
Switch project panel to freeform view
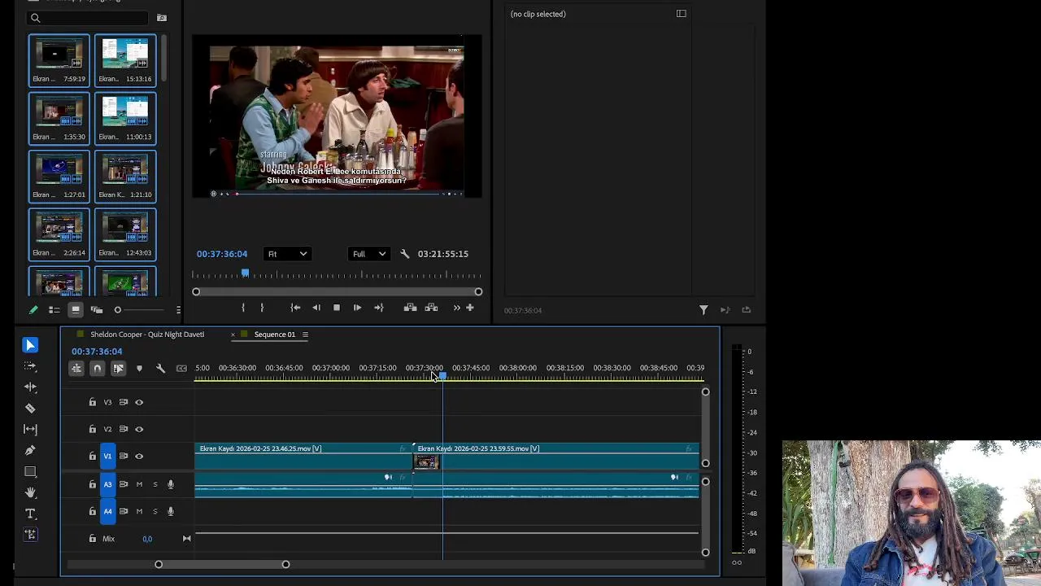coord(97,310)
